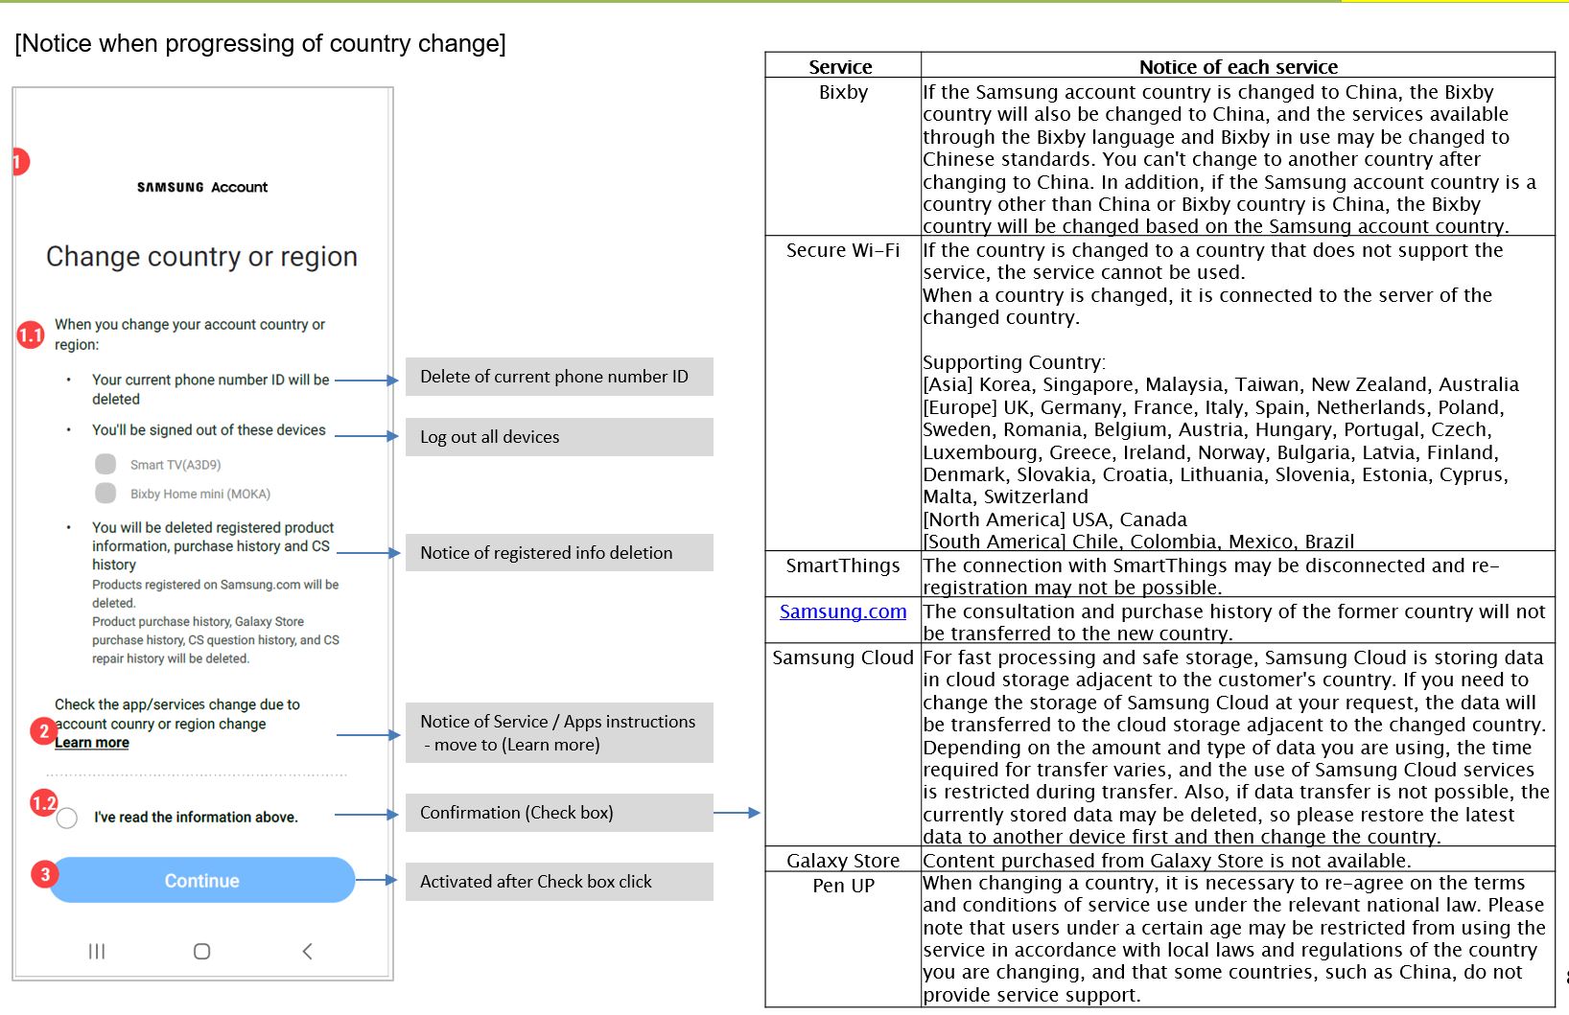The width and height of the screenshot is (1569, 1015).
Task: Click the Samsung Account logo
Action: pos(202,187)
